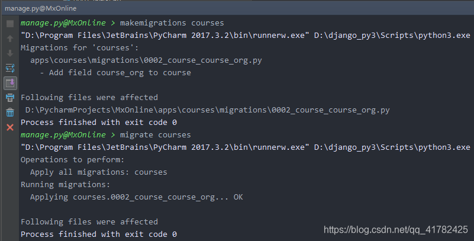474x241 pixels.
Task: Click the up arrow stack trace icon
Action: click(x=10, y=38)
